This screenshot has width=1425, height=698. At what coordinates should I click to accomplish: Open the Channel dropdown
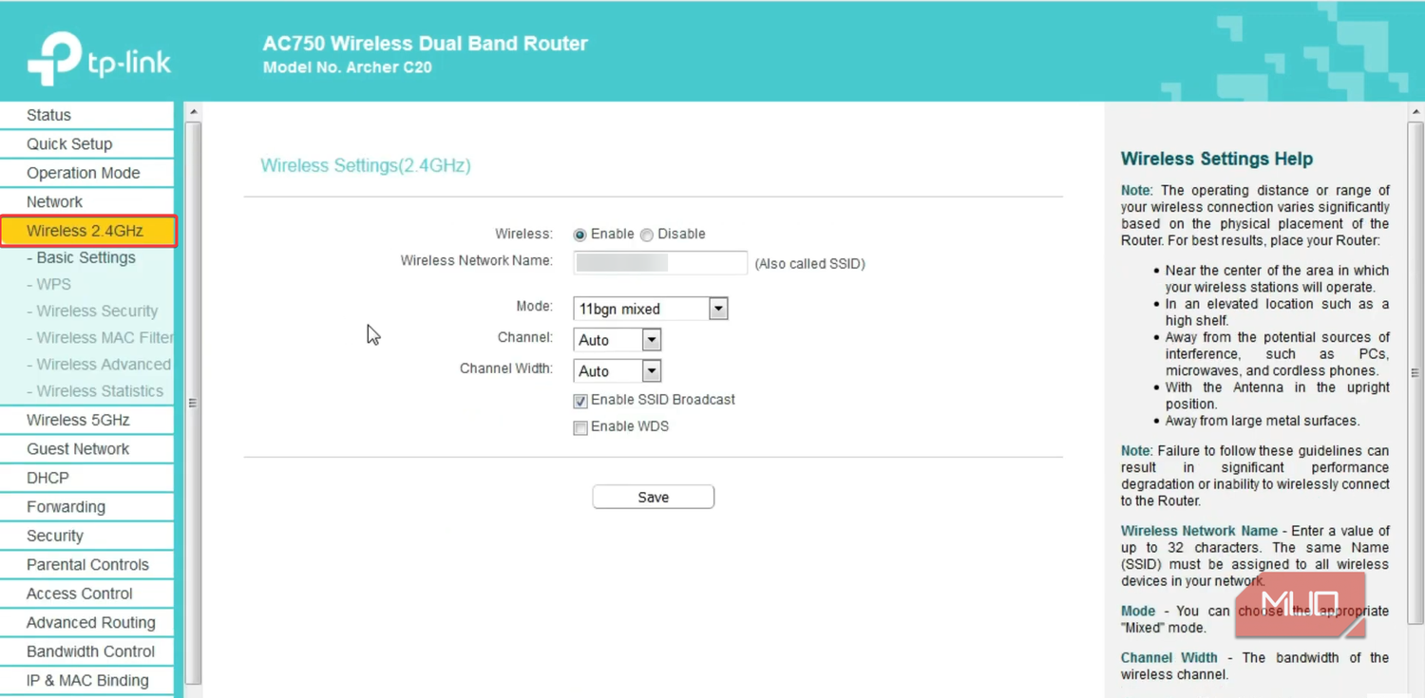click(617, 340)
